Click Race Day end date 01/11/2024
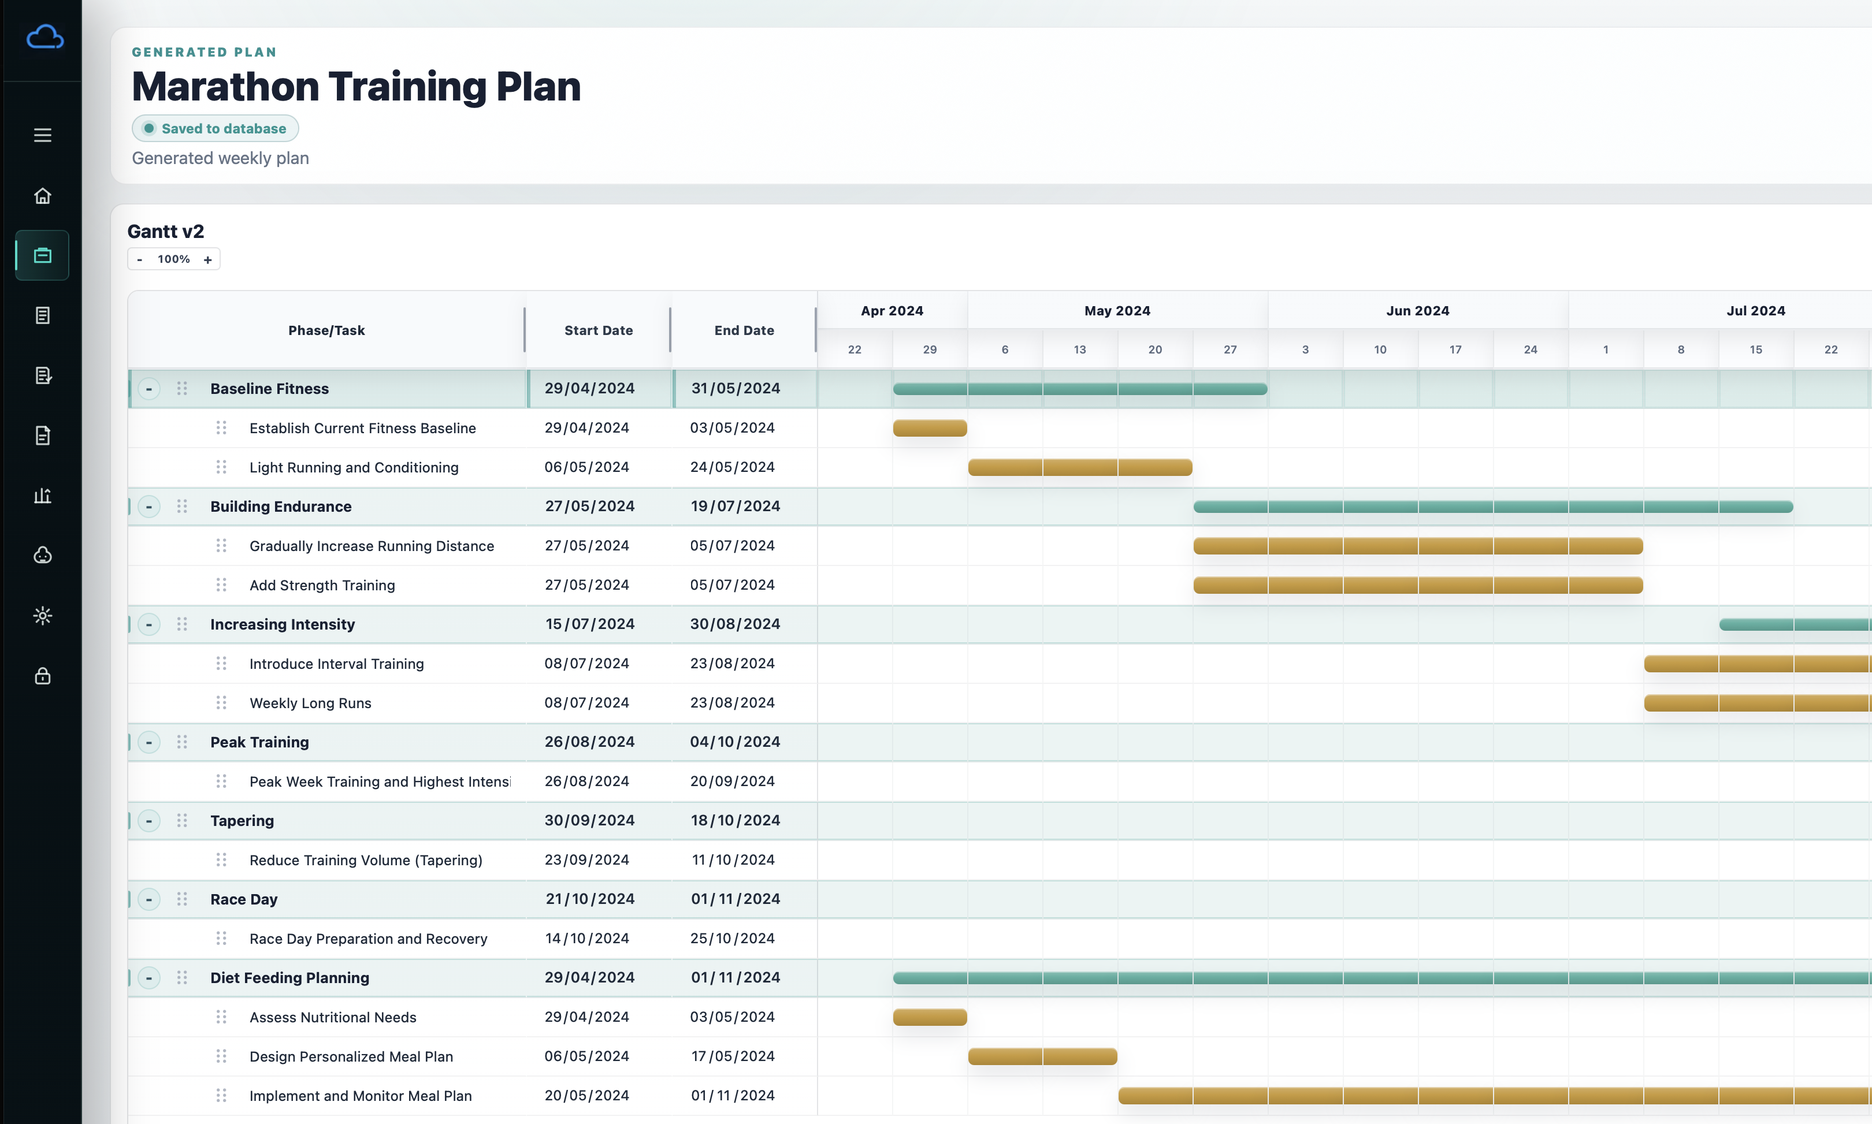 coord(736,899)
